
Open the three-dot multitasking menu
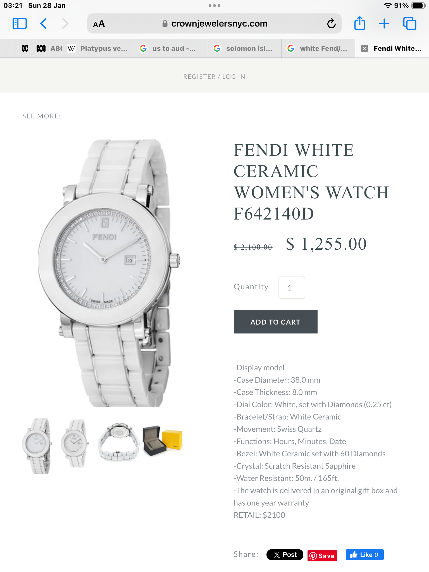(214, 6)
